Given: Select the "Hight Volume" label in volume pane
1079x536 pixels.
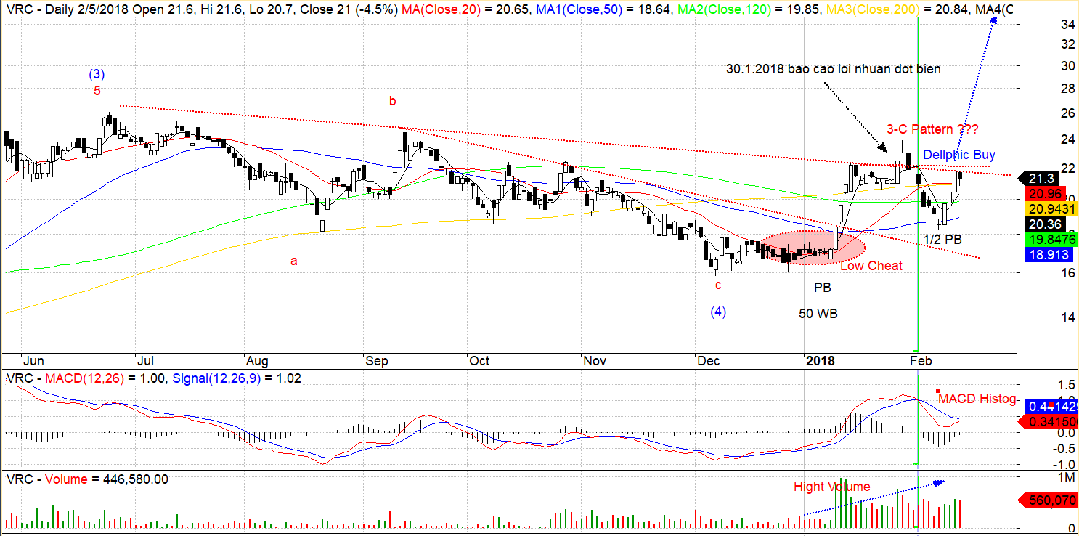Looking at the screenshot, I should tap(831, 487).
